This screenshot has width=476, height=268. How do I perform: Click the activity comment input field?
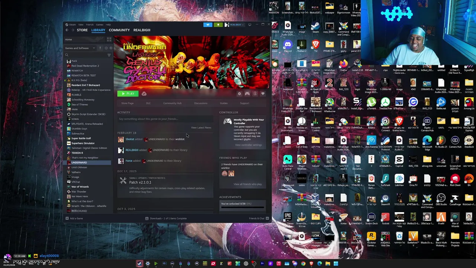165,119
